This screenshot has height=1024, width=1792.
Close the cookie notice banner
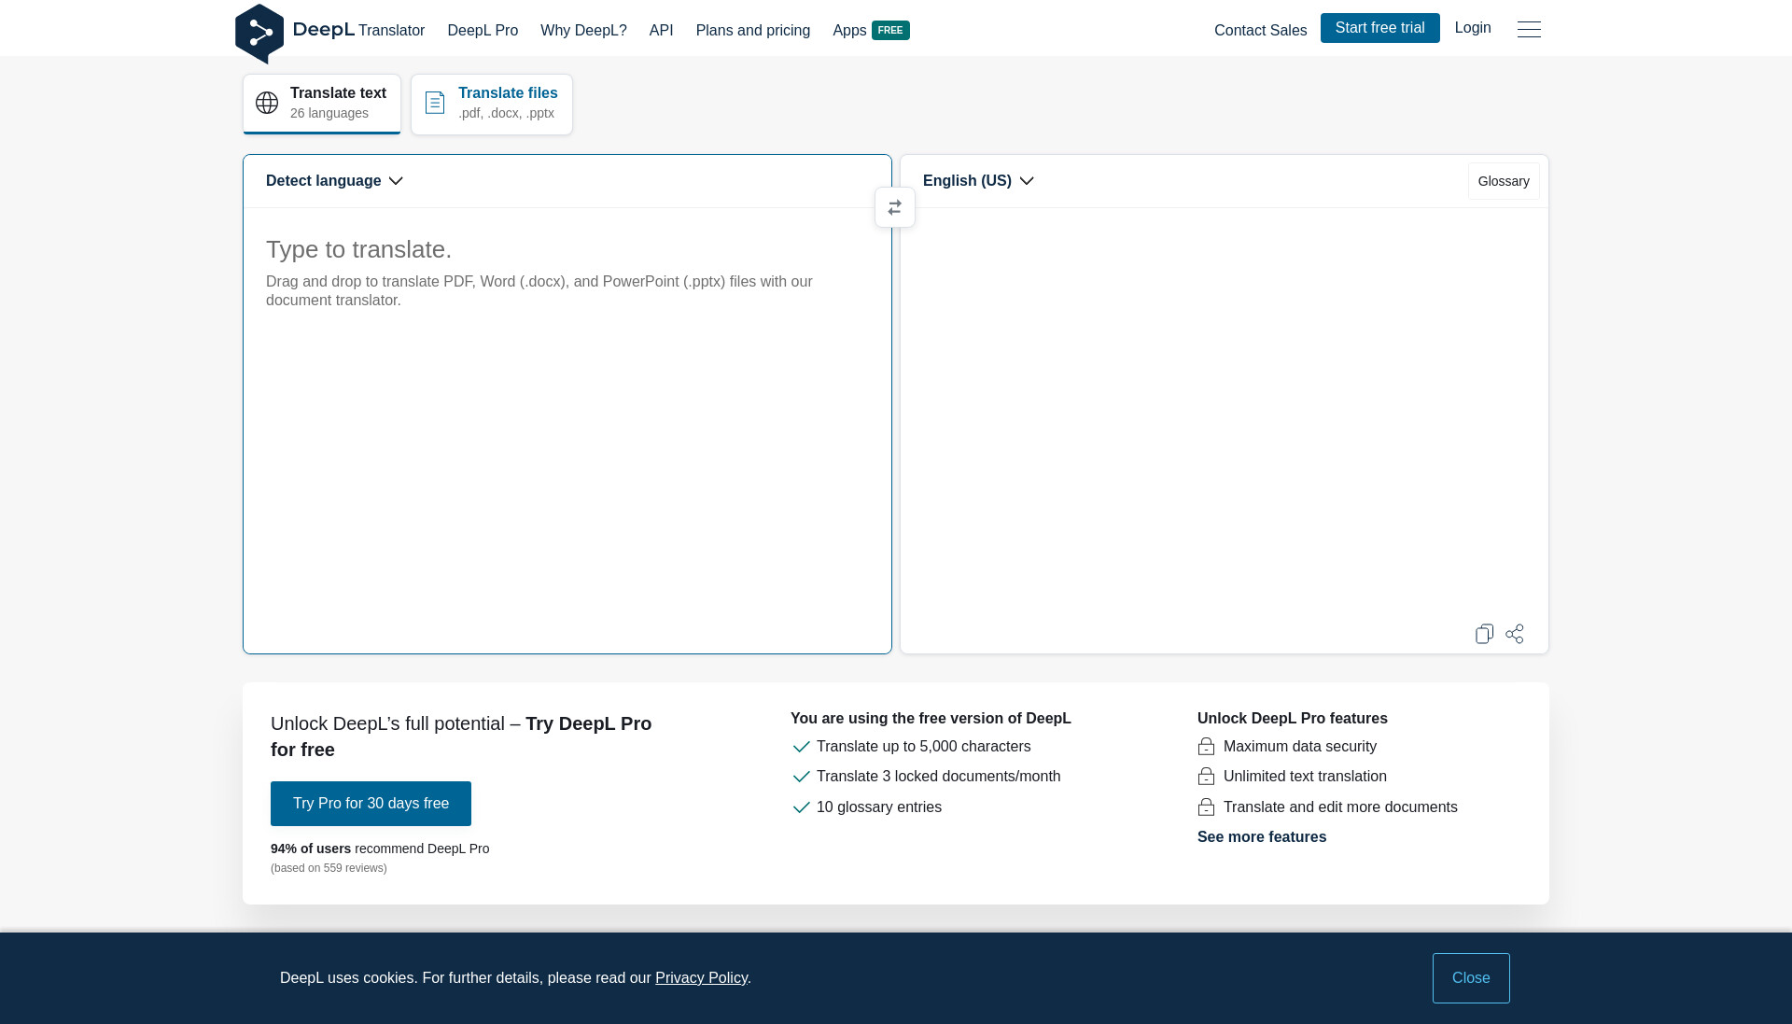tap(1471, 978)
